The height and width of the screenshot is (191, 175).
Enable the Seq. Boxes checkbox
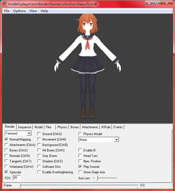pos(39,156)
